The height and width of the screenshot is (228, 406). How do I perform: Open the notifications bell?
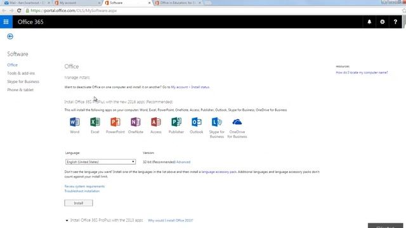369,22
